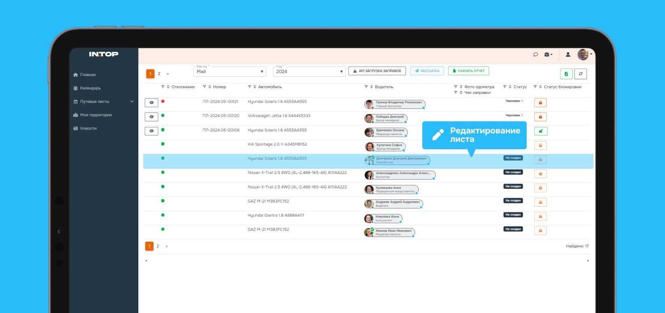Sort by Автомобиль column
This screenshot has height=313, width=665.
point(255,87)
